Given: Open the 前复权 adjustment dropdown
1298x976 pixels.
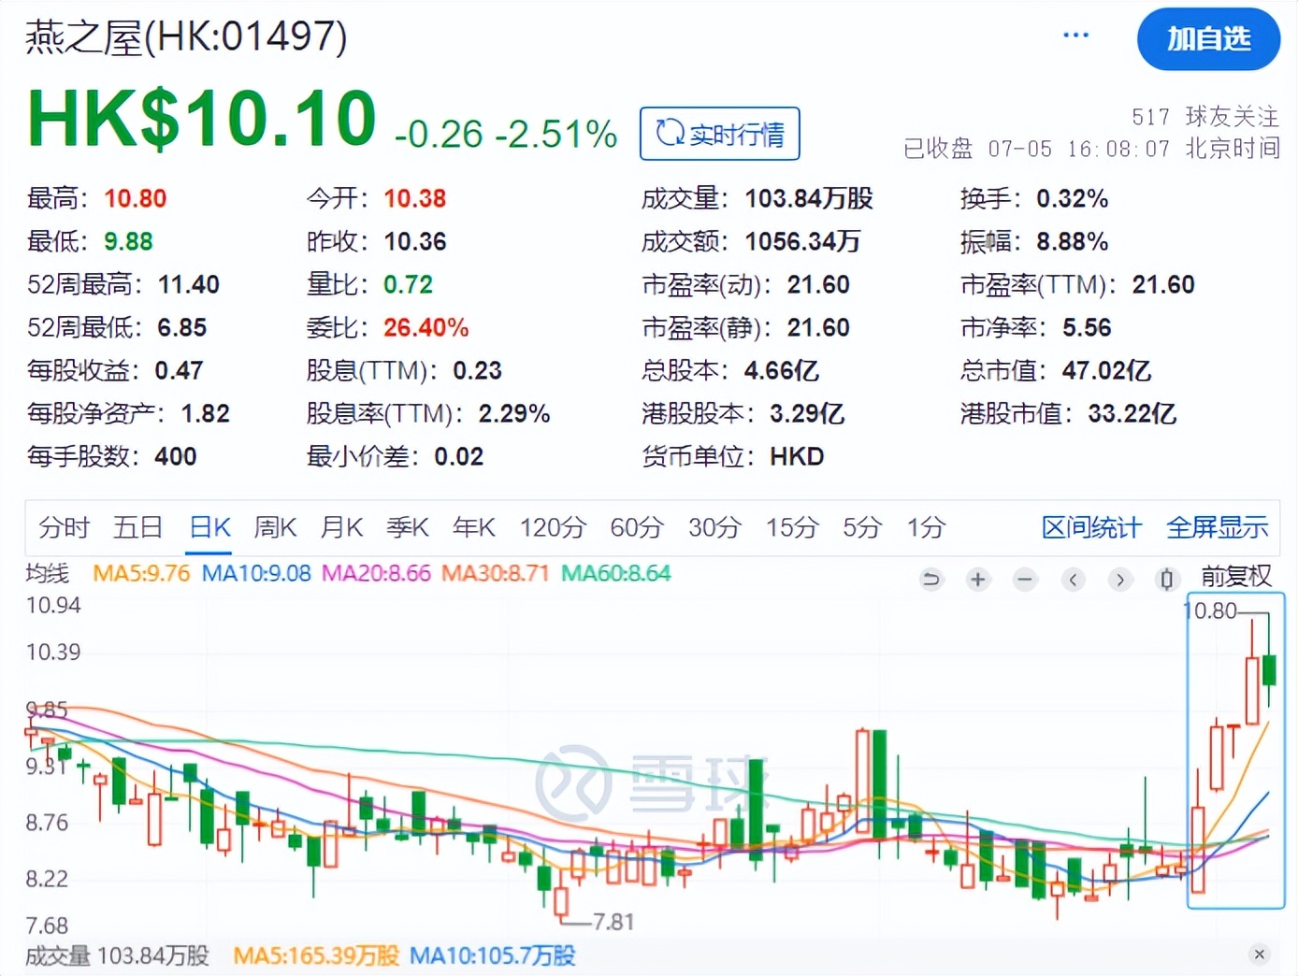Looking at the screenshot, I should [1235, 577].
